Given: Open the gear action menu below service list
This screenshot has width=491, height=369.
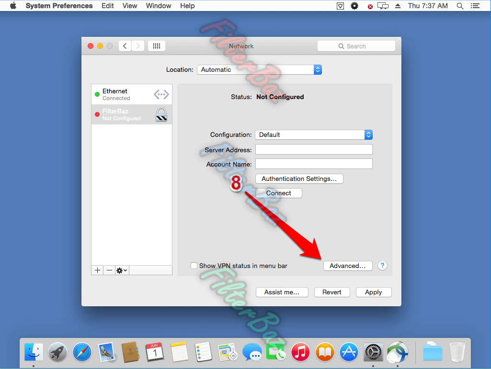Looking at the screenshot, I should tap(122, 270).
